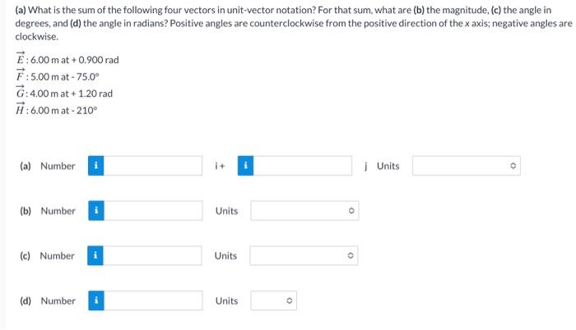The image size is (576, 330).
Task: Click info icon for part (a) j-component
Action: point(245,166)
